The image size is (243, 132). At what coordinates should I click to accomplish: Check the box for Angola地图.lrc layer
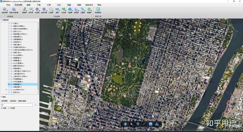[x=9, y=55]
